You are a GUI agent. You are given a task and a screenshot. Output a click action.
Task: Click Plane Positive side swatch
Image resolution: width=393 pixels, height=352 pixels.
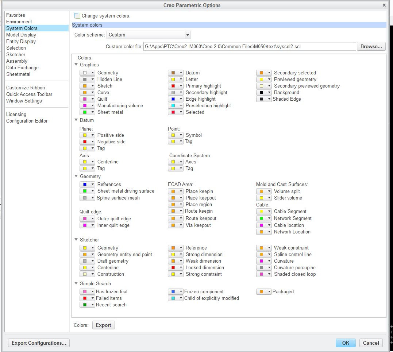[85, 135]
